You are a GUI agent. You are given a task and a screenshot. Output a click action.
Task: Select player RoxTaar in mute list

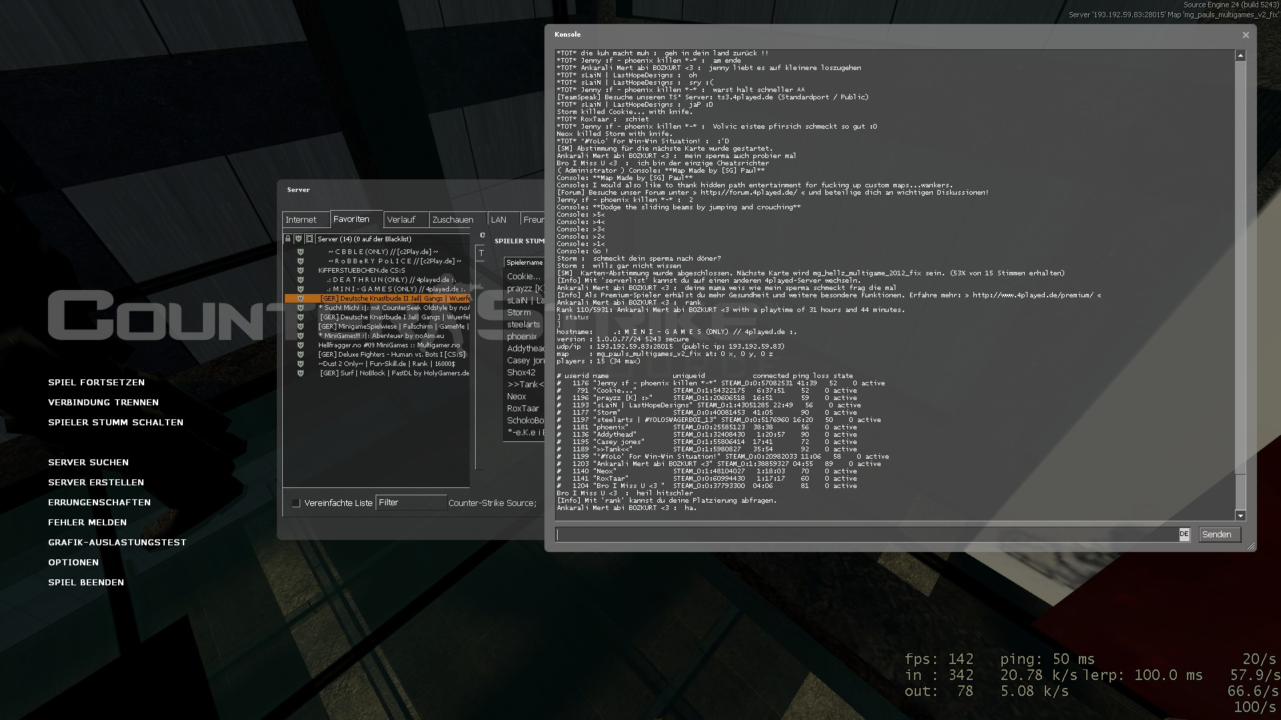tap(524, 408)
